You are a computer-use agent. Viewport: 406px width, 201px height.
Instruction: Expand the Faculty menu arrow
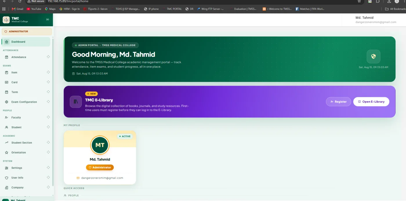click(x=48, y=117)
